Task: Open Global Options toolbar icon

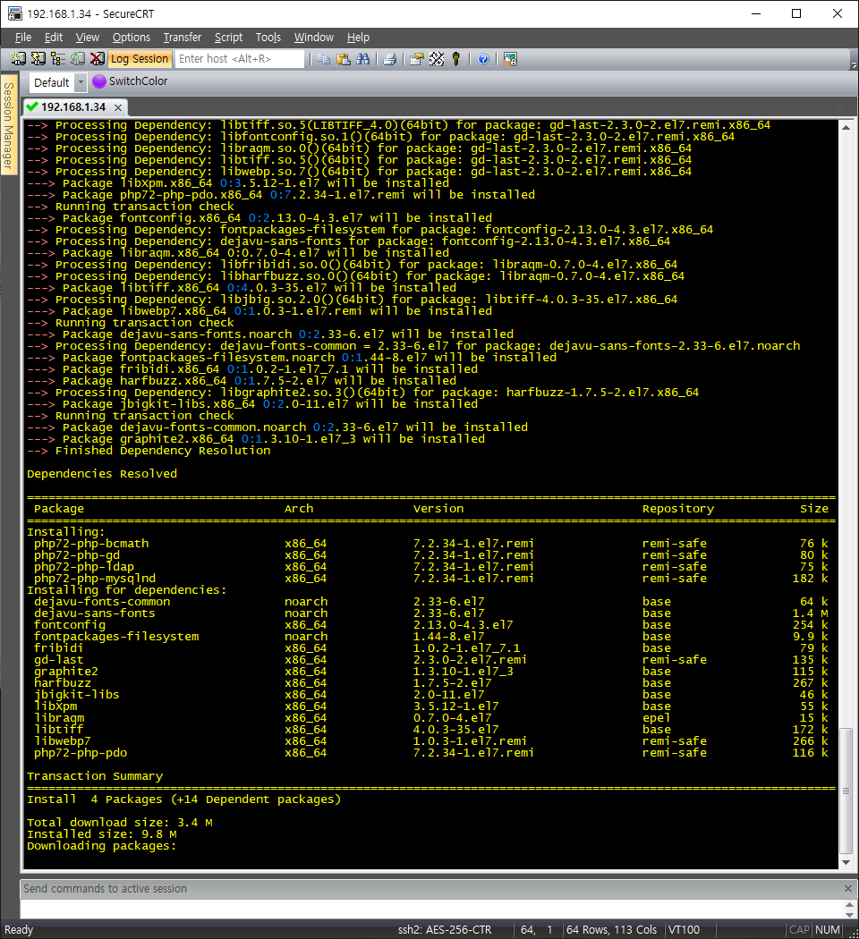Action: pos(437,59)
